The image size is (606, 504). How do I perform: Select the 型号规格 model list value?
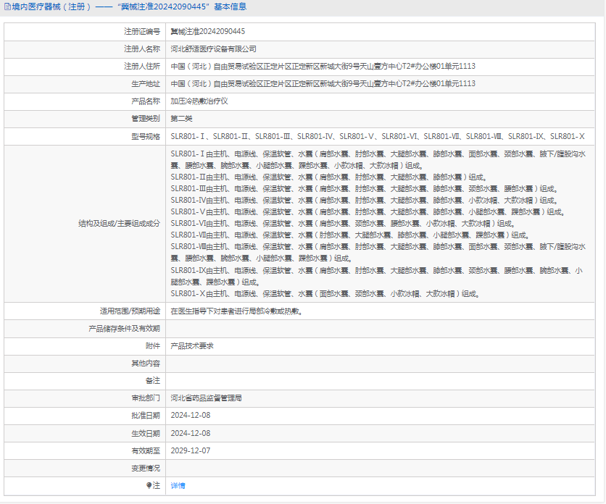click(378, 136)
